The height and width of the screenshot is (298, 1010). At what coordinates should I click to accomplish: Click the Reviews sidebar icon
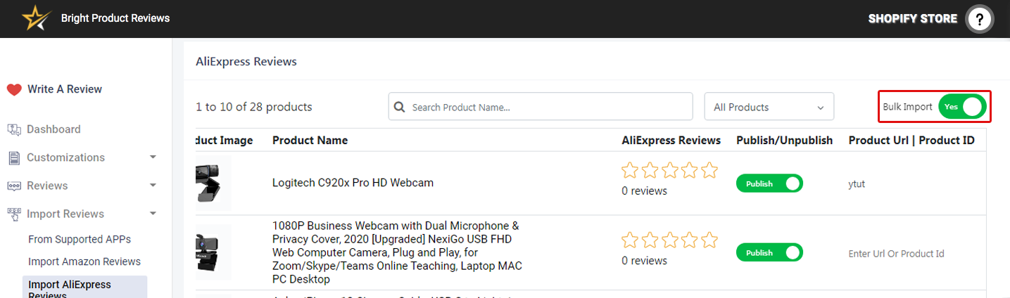pyautogui.click(x=14, y=186)
